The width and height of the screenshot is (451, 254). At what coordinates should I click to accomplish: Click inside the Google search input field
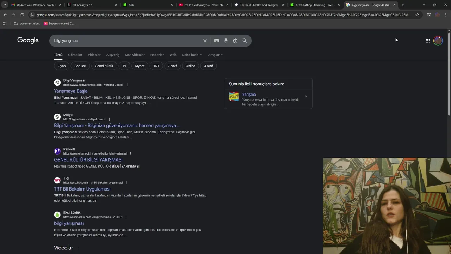pyautogui.click(x=127, y=41)
